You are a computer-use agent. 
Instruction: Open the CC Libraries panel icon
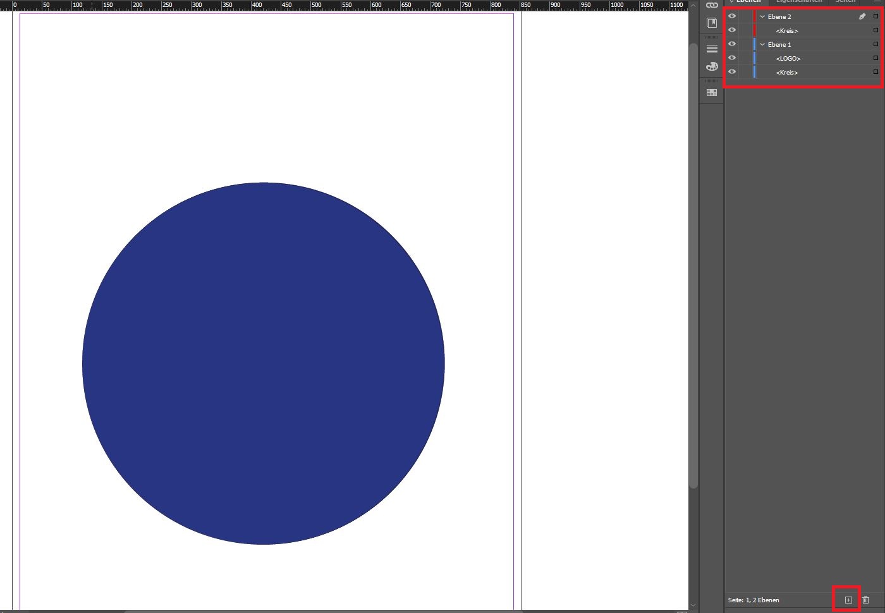click(712, 23)
